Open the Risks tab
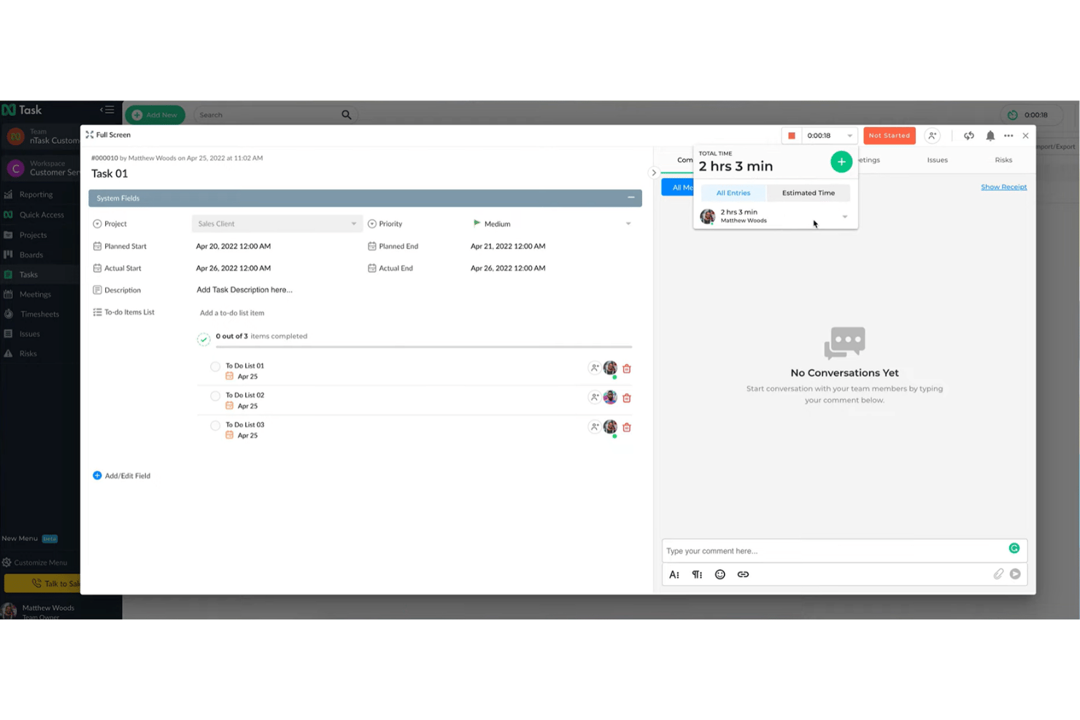 [1003, 160]
